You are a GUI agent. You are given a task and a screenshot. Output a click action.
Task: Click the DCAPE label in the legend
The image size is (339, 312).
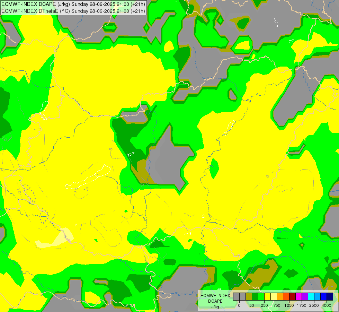215,301
